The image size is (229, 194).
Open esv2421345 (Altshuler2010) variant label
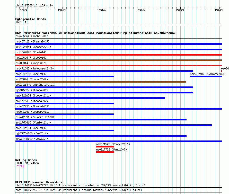click(x=36, y=85)
